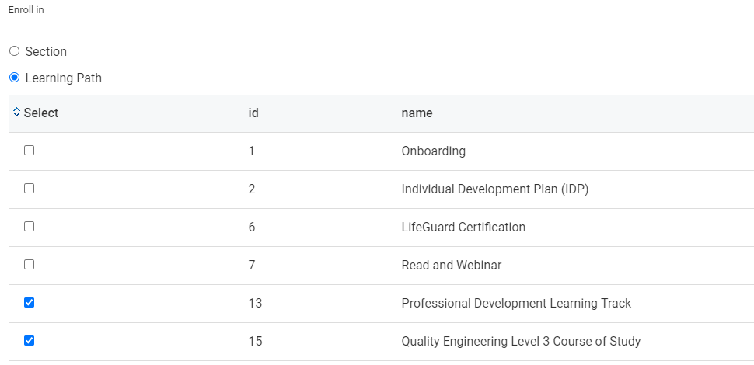This screenshot has height=365, width=754.
Task: Click the name column header
Action: [x=417, y=113]
